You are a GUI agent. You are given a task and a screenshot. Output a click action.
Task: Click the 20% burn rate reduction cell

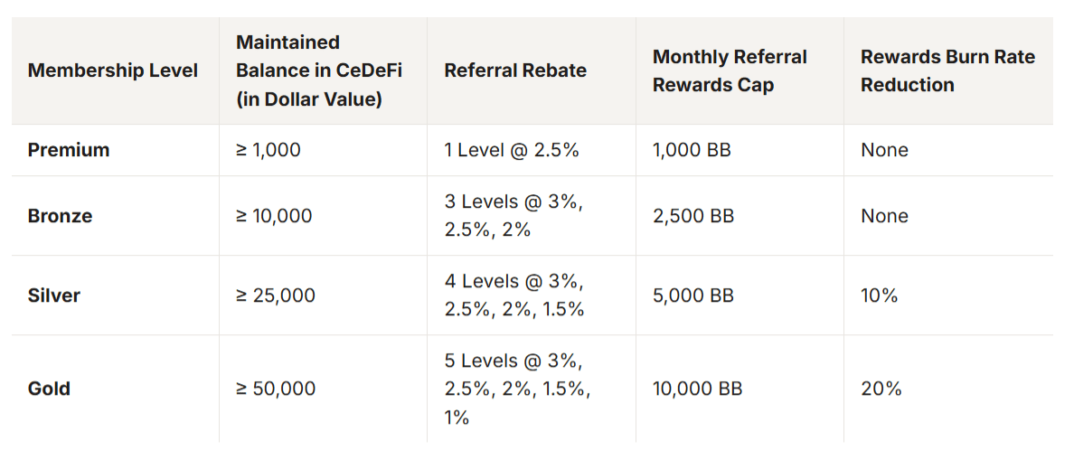[881, 389]
